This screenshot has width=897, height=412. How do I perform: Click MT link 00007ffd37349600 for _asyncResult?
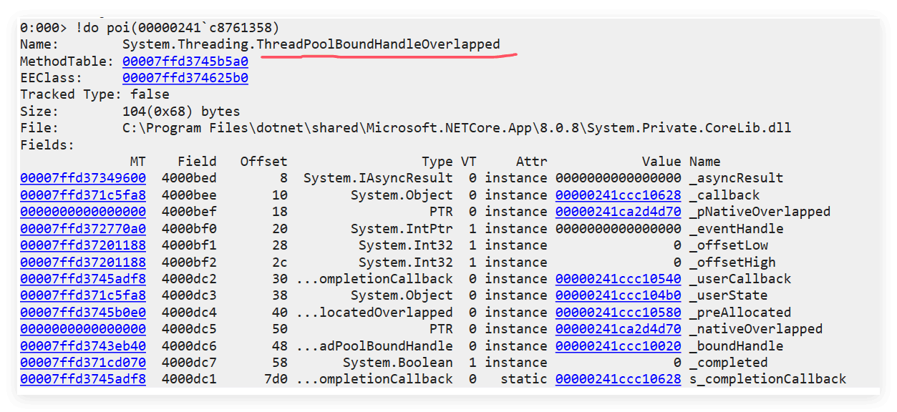tap(83, 178)
